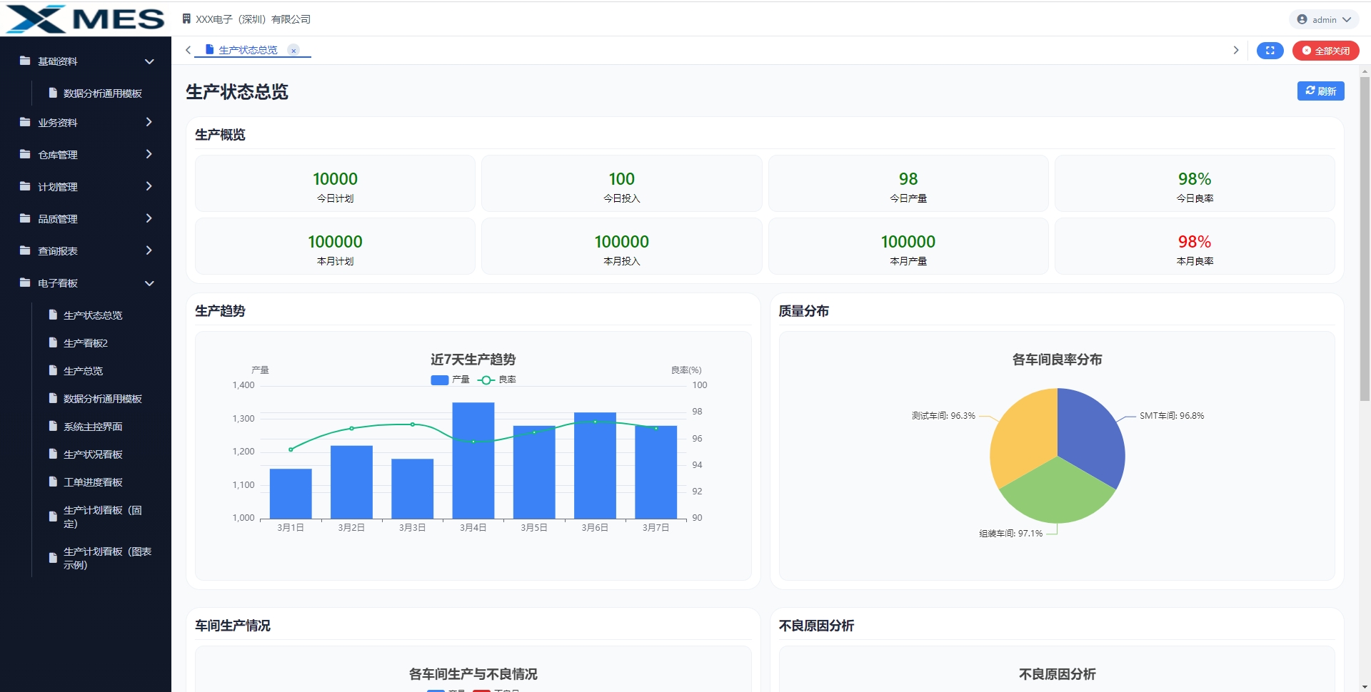Select the 生产状态总览 tab

[x=248, y=50]
